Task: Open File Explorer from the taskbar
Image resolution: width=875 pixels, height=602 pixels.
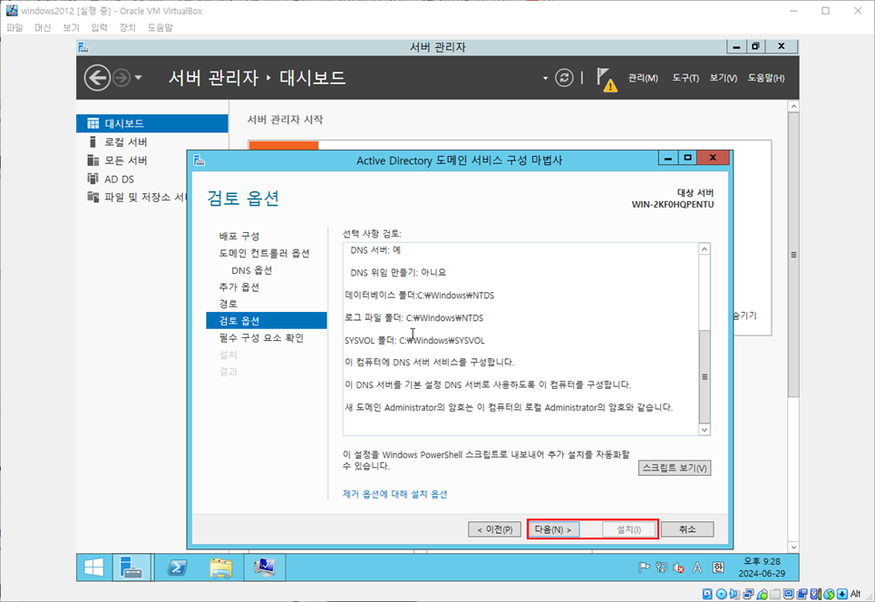Action: [221, 568]
